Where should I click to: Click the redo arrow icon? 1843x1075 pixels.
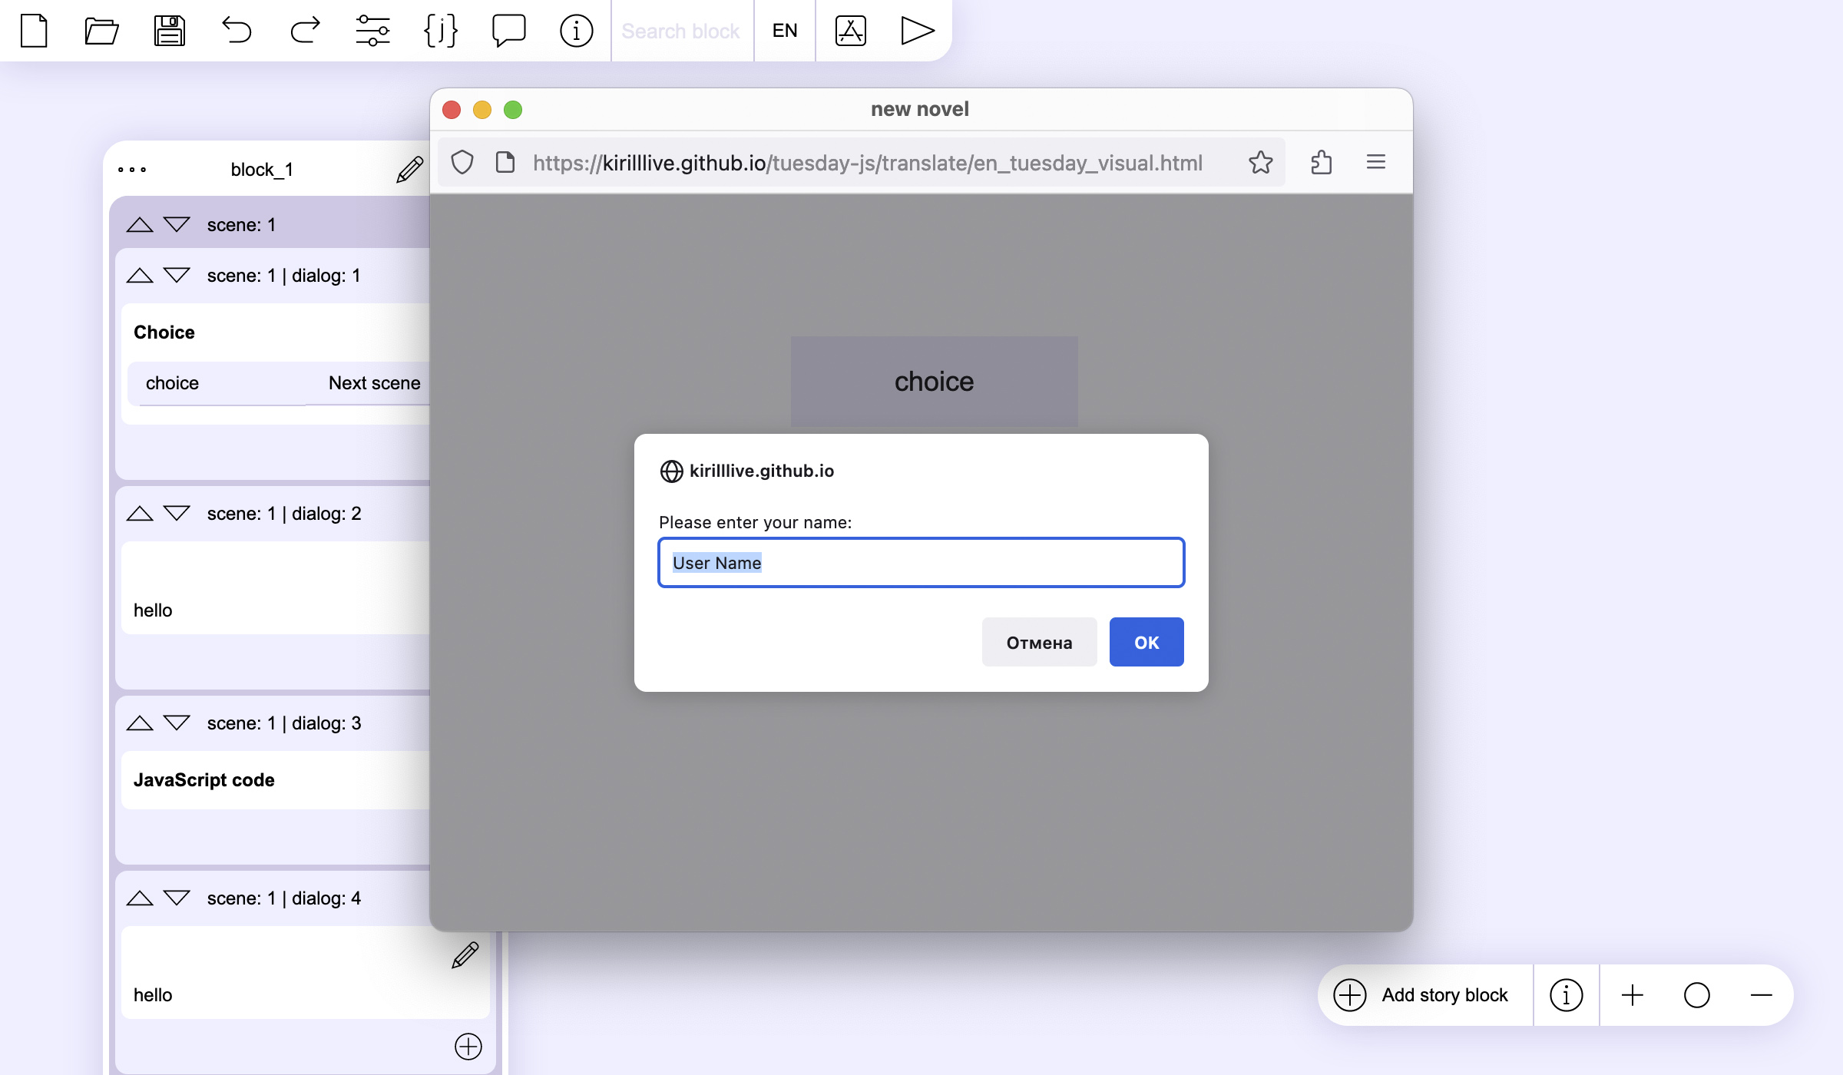[x=305, y=31]
